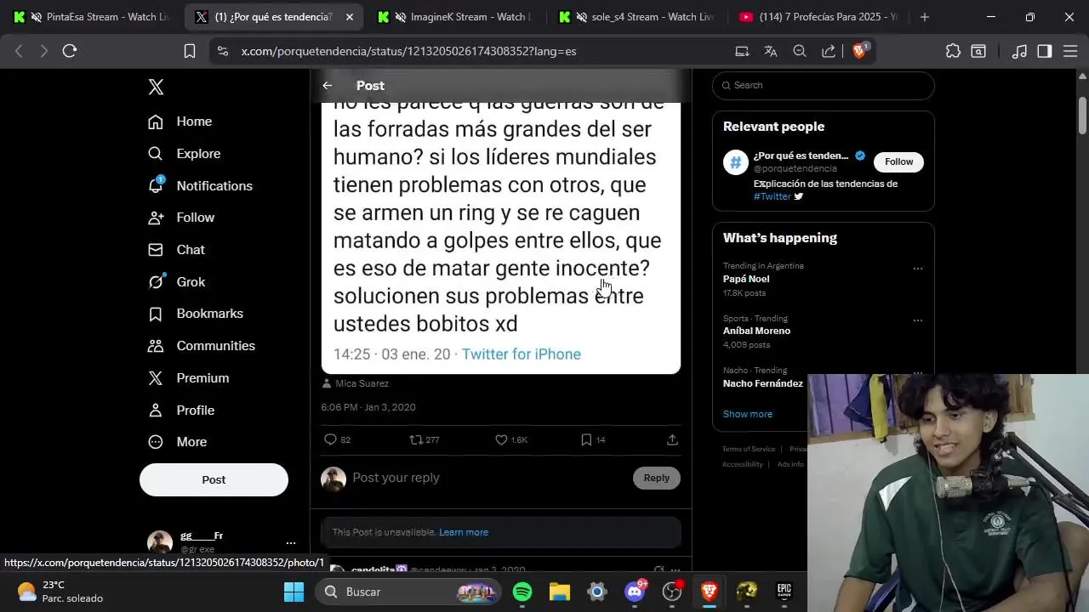The height and width of the screenshot is (612, 1089).
Task: Open Premium in the sidebar
Action: coord(188,378)
